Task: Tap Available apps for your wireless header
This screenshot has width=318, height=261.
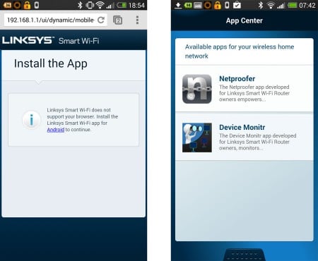Action: [x=240, y=51]
